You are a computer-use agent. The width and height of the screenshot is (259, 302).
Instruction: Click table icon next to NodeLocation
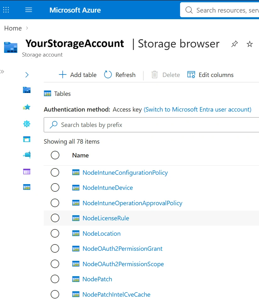76,233
